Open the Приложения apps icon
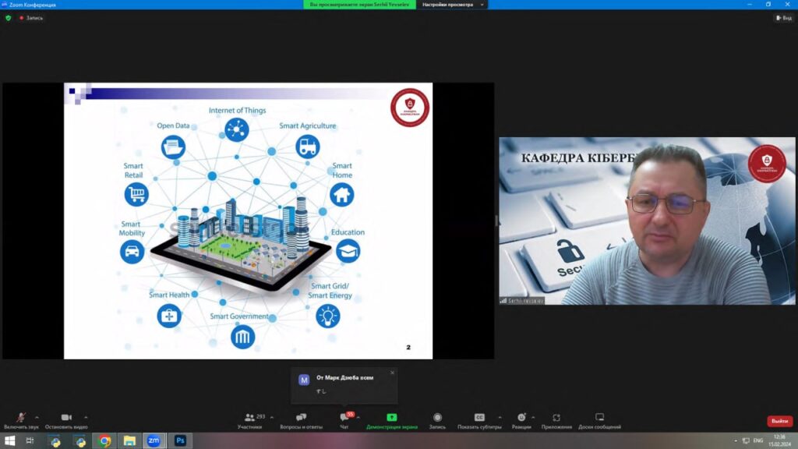The width and height of the screenshot is (798, 449). coord(556,419)
